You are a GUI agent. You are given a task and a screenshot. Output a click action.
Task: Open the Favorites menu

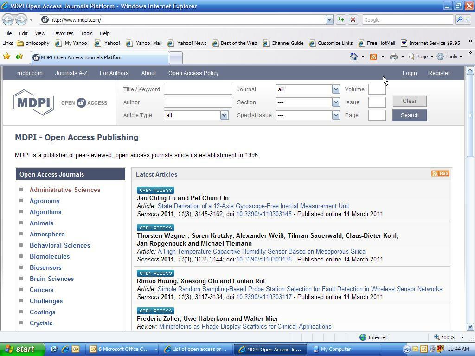(x=63, y=33)
